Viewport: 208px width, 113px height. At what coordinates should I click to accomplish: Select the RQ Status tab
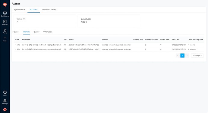pos(34,10)
